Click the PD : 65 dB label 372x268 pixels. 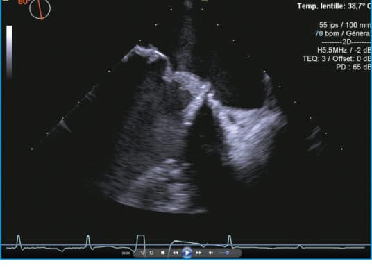tap(353, 67)
